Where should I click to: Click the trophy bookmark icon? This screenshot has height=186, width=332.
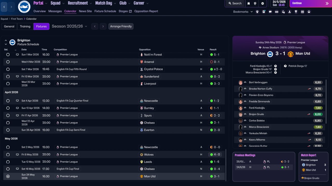[296, 12]
